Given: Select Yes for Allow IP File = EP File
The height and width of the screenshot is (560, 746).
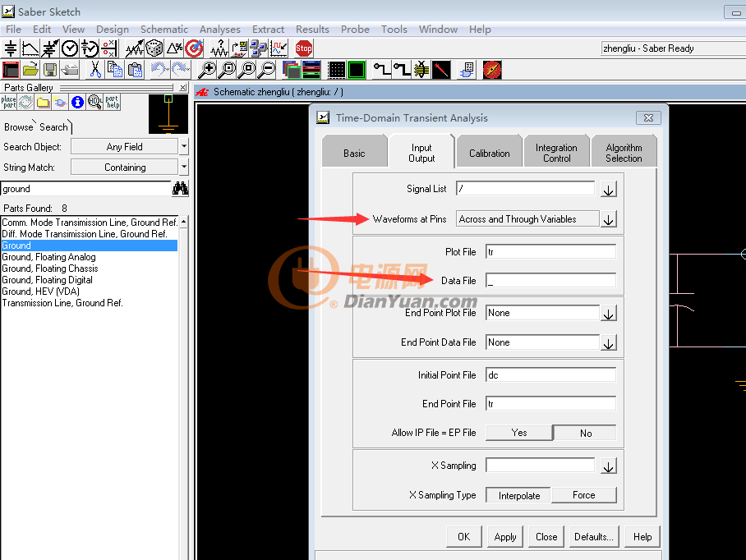Looking at the screenshot, I should point(519,433).
